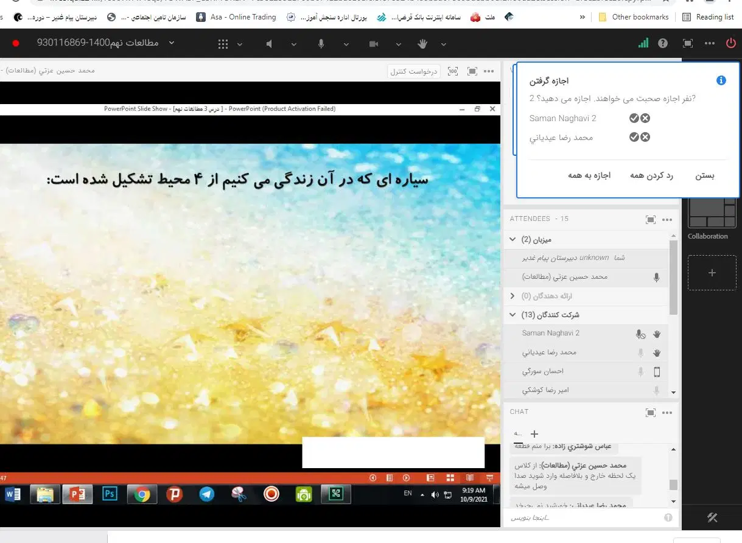This screenshot has height=543, width=742.
Task: Click the درخواست کنترل request control button
Action: pos(415,72)
